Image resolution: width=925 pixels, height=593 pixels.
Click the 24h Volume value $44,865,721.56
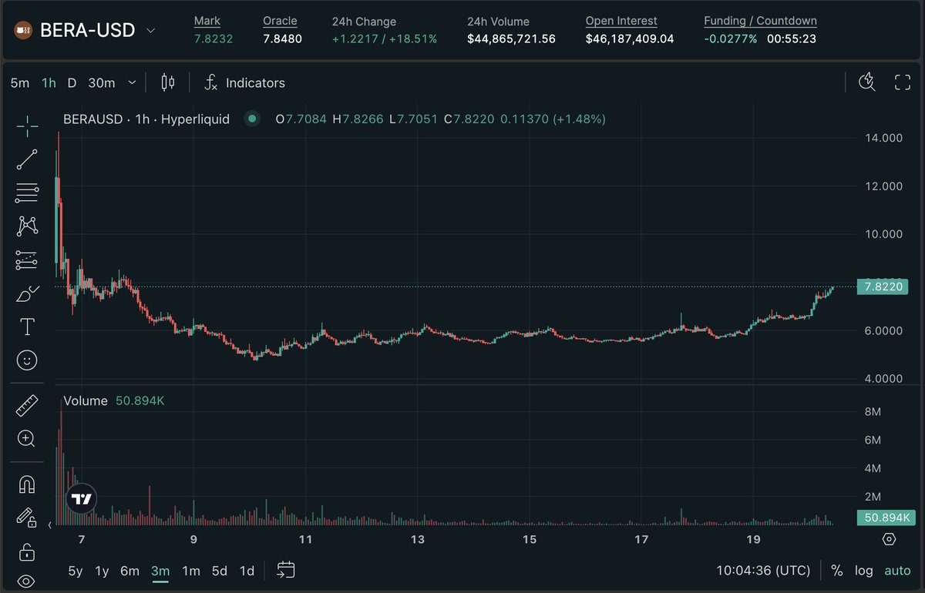click(511, 39)
